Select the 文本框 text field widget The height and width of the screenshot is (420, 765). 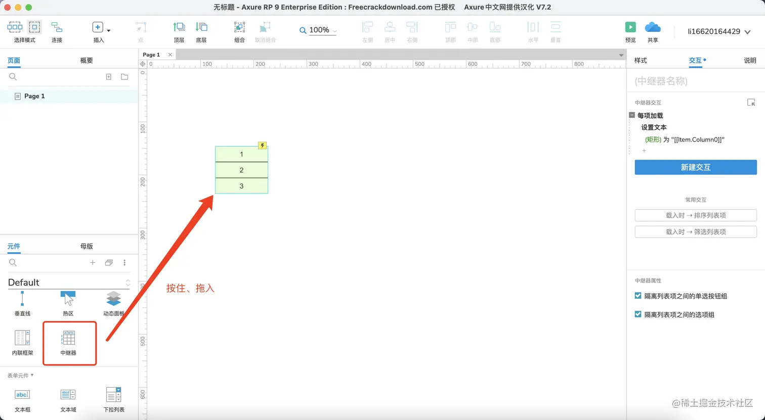coord(22,400)
